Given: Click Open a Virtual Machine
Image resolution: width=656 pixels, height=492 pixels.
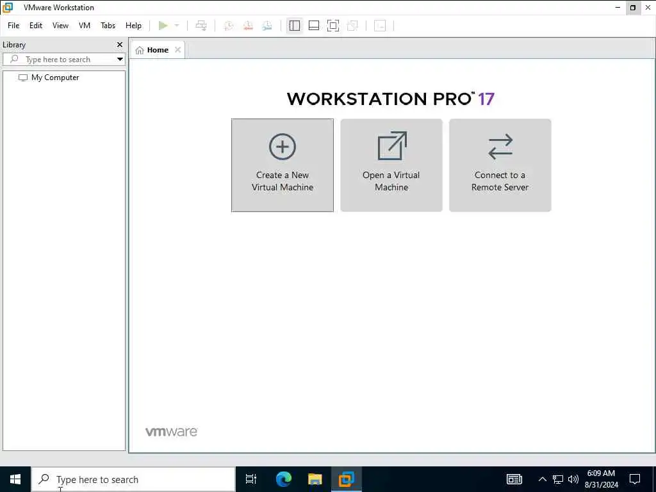Looking at the screenshot, I should pyautogui.click(x=391, y=165).
